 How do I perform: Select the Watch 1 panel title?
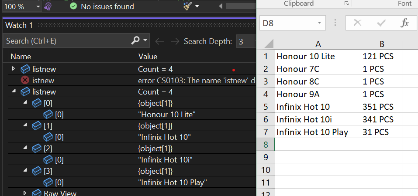[x=19, y=25]
